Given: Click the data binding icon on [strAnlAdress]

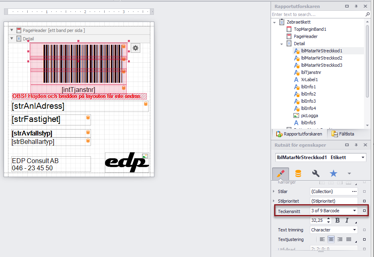Looking at the screenshot, I should coord(146,104).
